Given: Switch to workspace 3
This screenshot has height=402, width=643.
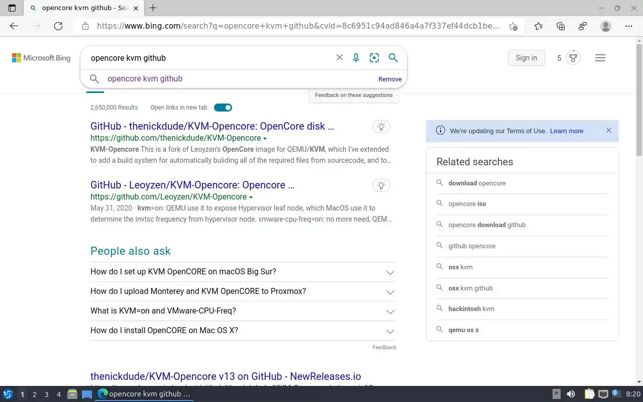Looking at the screenshot, I should click(46, 394).
